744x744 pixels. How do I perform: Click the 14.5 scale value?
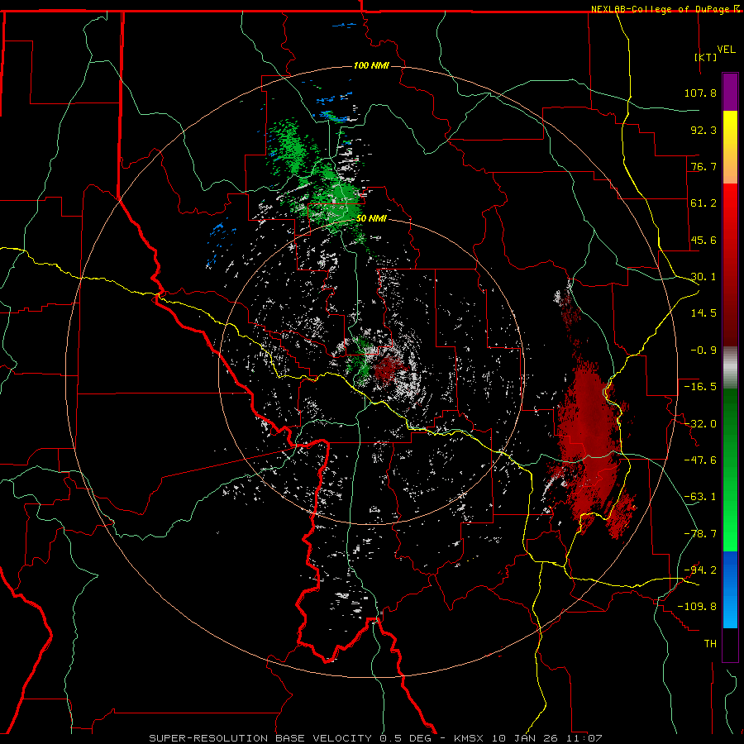[x=703, y=313]
